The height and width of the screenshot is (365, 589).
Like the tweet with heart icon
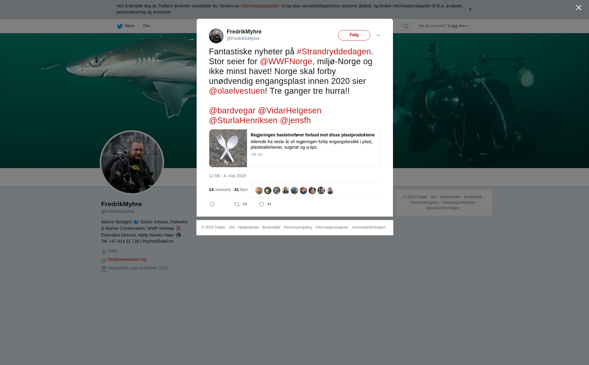(261, 204)
